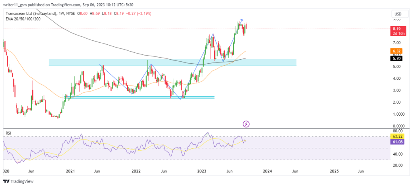Click the orange 6.32 EMA price label
413x187 pixels.
click(397, 51)
